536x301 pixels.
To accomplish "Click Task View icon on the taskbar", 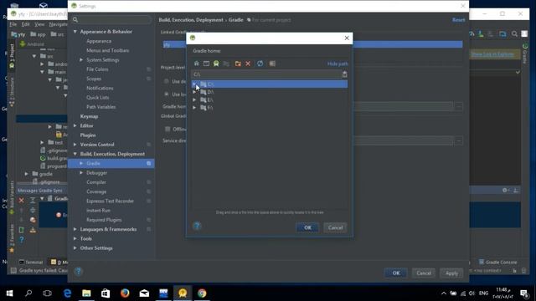I will click(x=48, y=293).
